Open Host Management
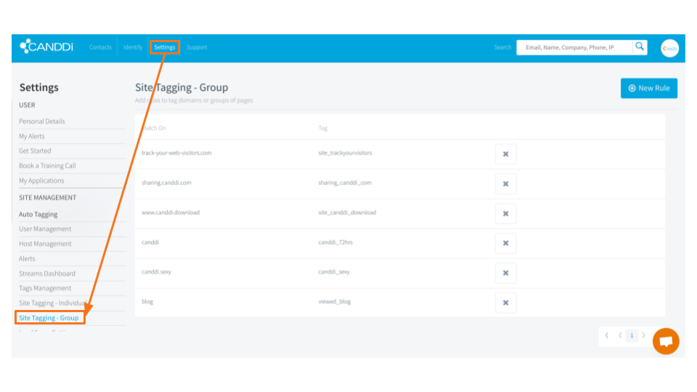This screenshot has height=392, width=697. click(x=45, y=244)
